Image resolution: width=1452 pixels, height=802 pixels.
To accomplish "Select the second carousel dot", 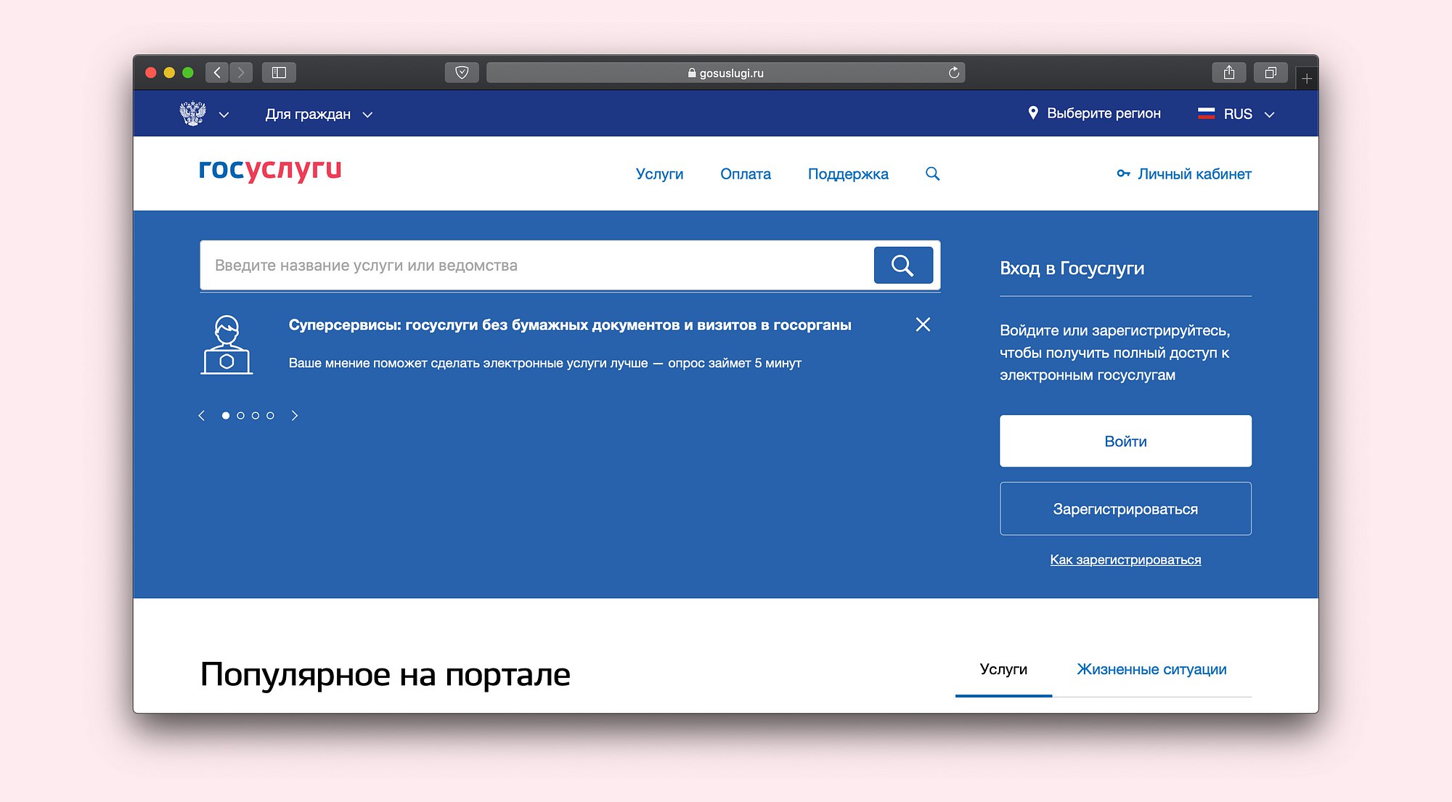I will 240,416.
